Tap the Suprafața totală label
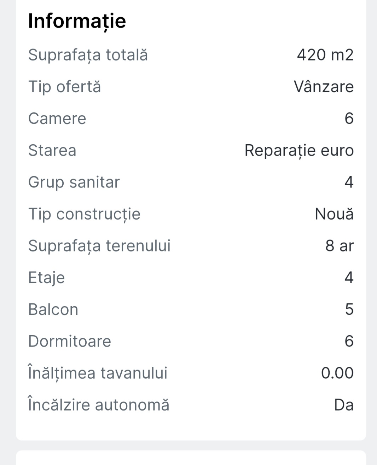 coord(88,55)
